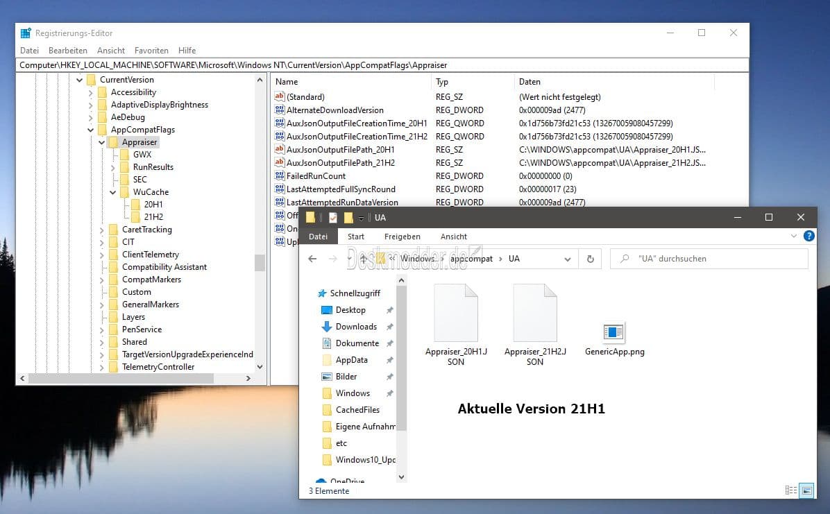
Task: Open Explorer help question mark icon
Action: tap(808, 236)
